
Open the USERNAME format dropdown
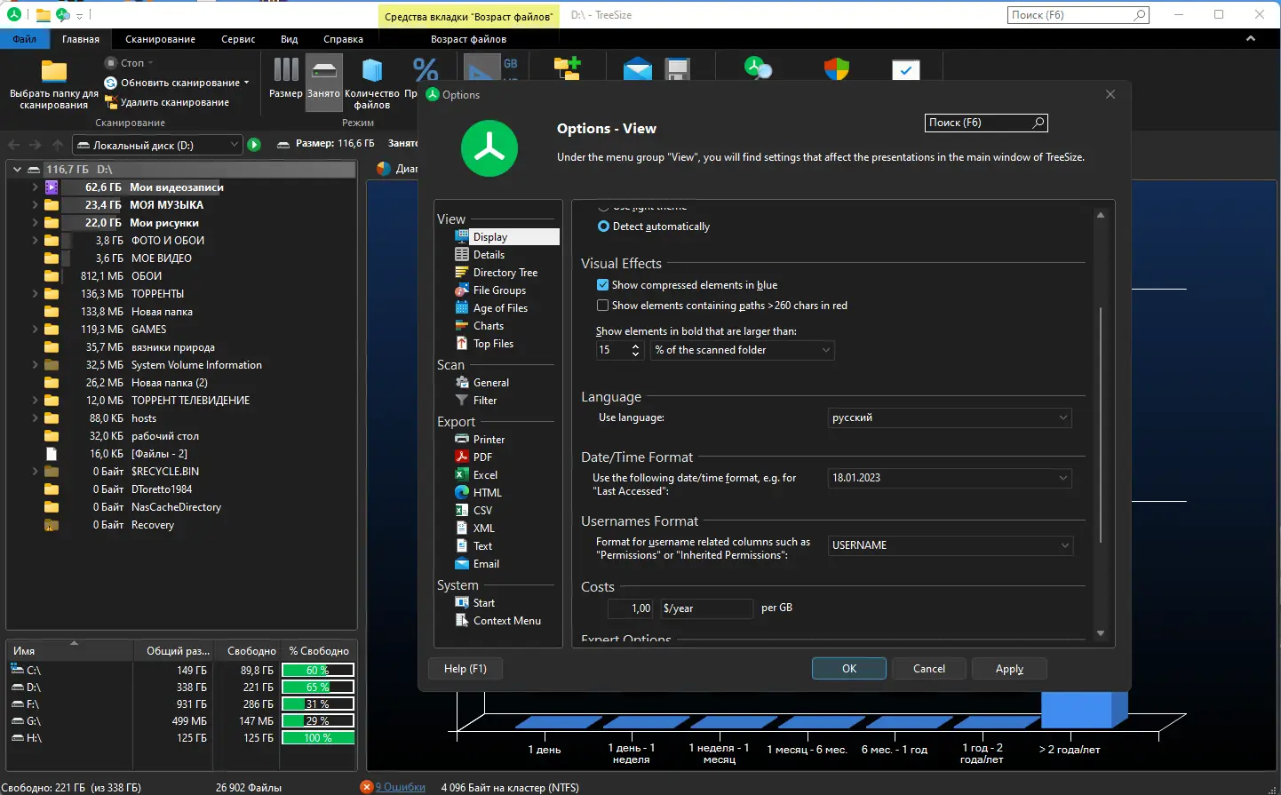pos(951,545)
